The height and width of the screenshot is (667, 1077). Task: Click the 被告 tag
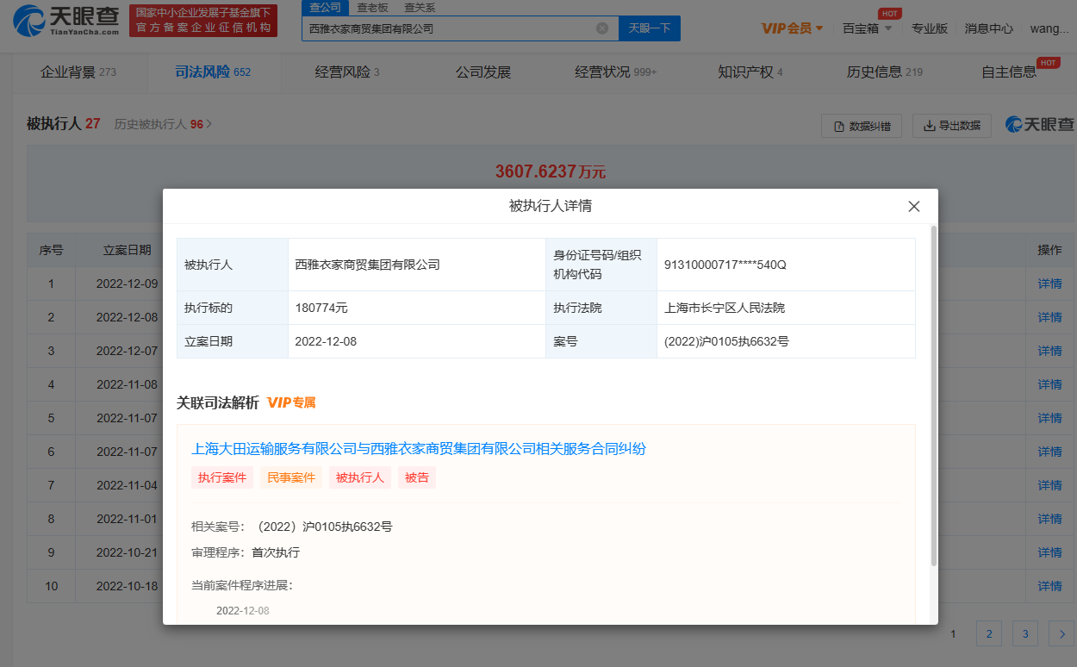tap(417, 477)
